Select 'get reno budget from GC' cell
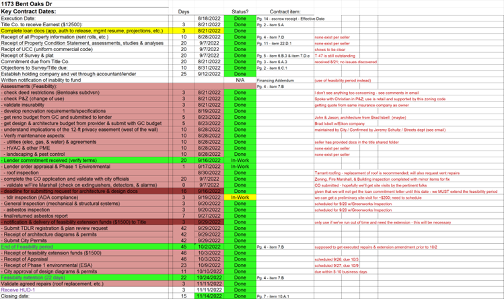Image resolution: width=504 pixels, height=299 pixels. pos(84,117)
